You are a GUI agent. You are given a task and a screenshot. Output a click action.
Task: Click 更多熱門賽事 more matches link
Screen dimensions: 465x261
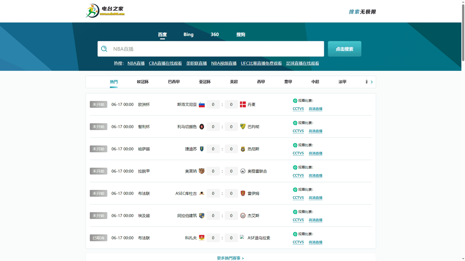point(231,258)
